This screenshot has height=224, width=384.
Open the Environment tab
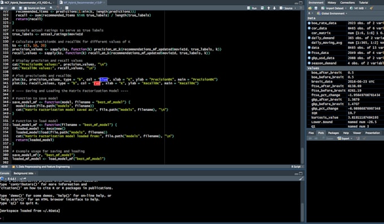(316, 2)
